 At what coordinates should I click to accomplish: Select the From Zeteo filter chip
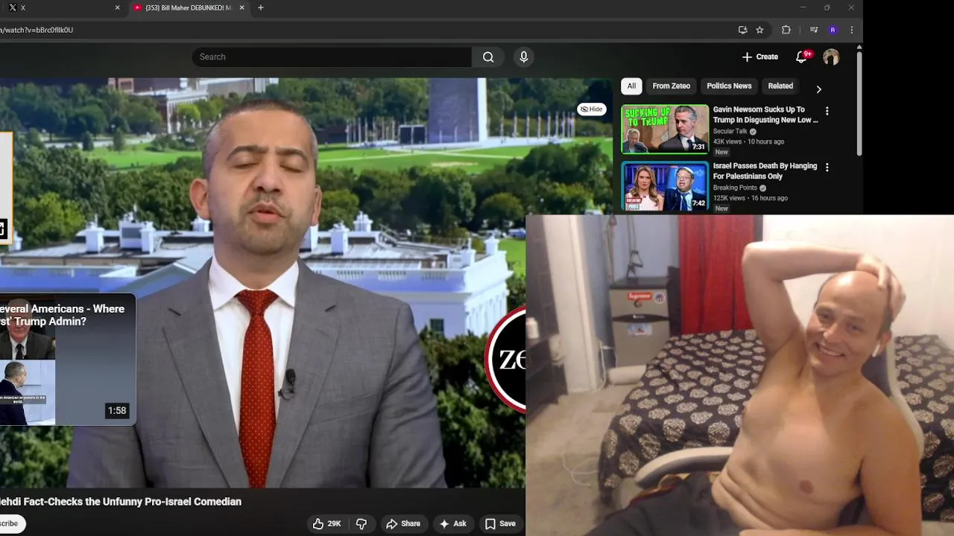point(671,86)
